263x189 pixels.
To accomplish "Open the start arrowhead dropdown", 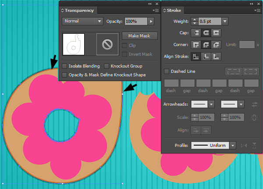I will point(211,104).
